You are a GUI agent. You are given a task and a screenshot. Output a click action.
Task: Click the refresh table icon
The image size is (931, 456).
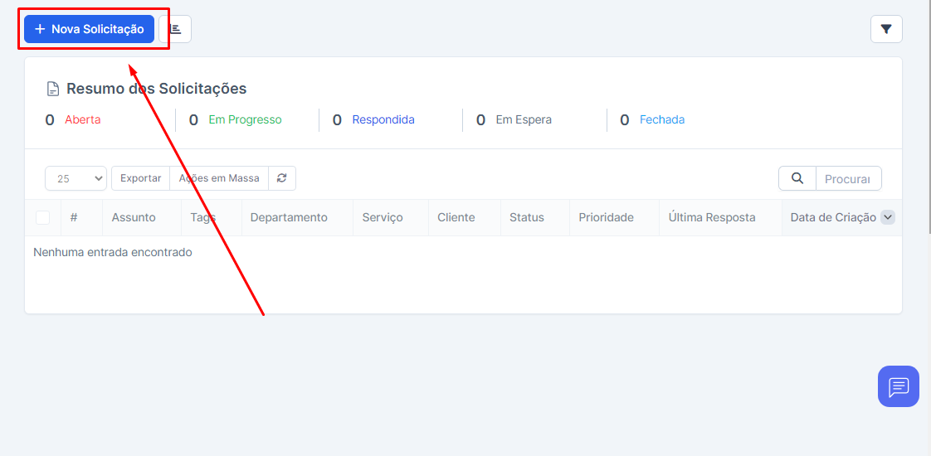coord(282,178)
